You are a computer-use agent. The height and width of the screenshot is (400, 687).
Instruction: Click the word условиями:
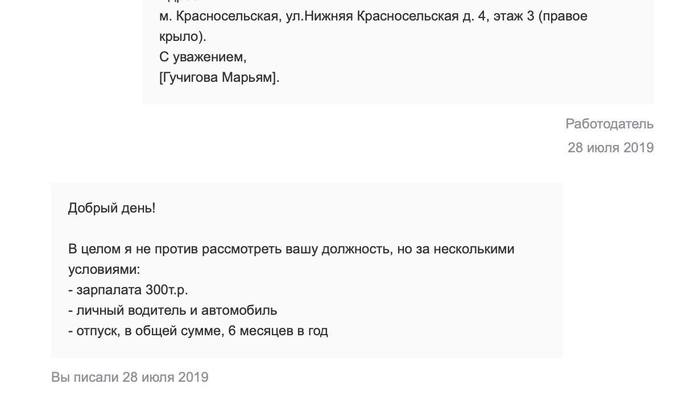pyautogui.click(x=104, y=269)
